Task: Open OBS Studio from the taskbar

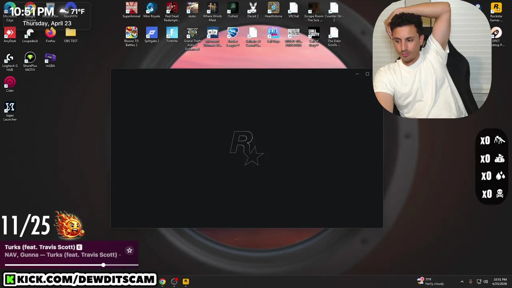Action: [x=174, y=282]
